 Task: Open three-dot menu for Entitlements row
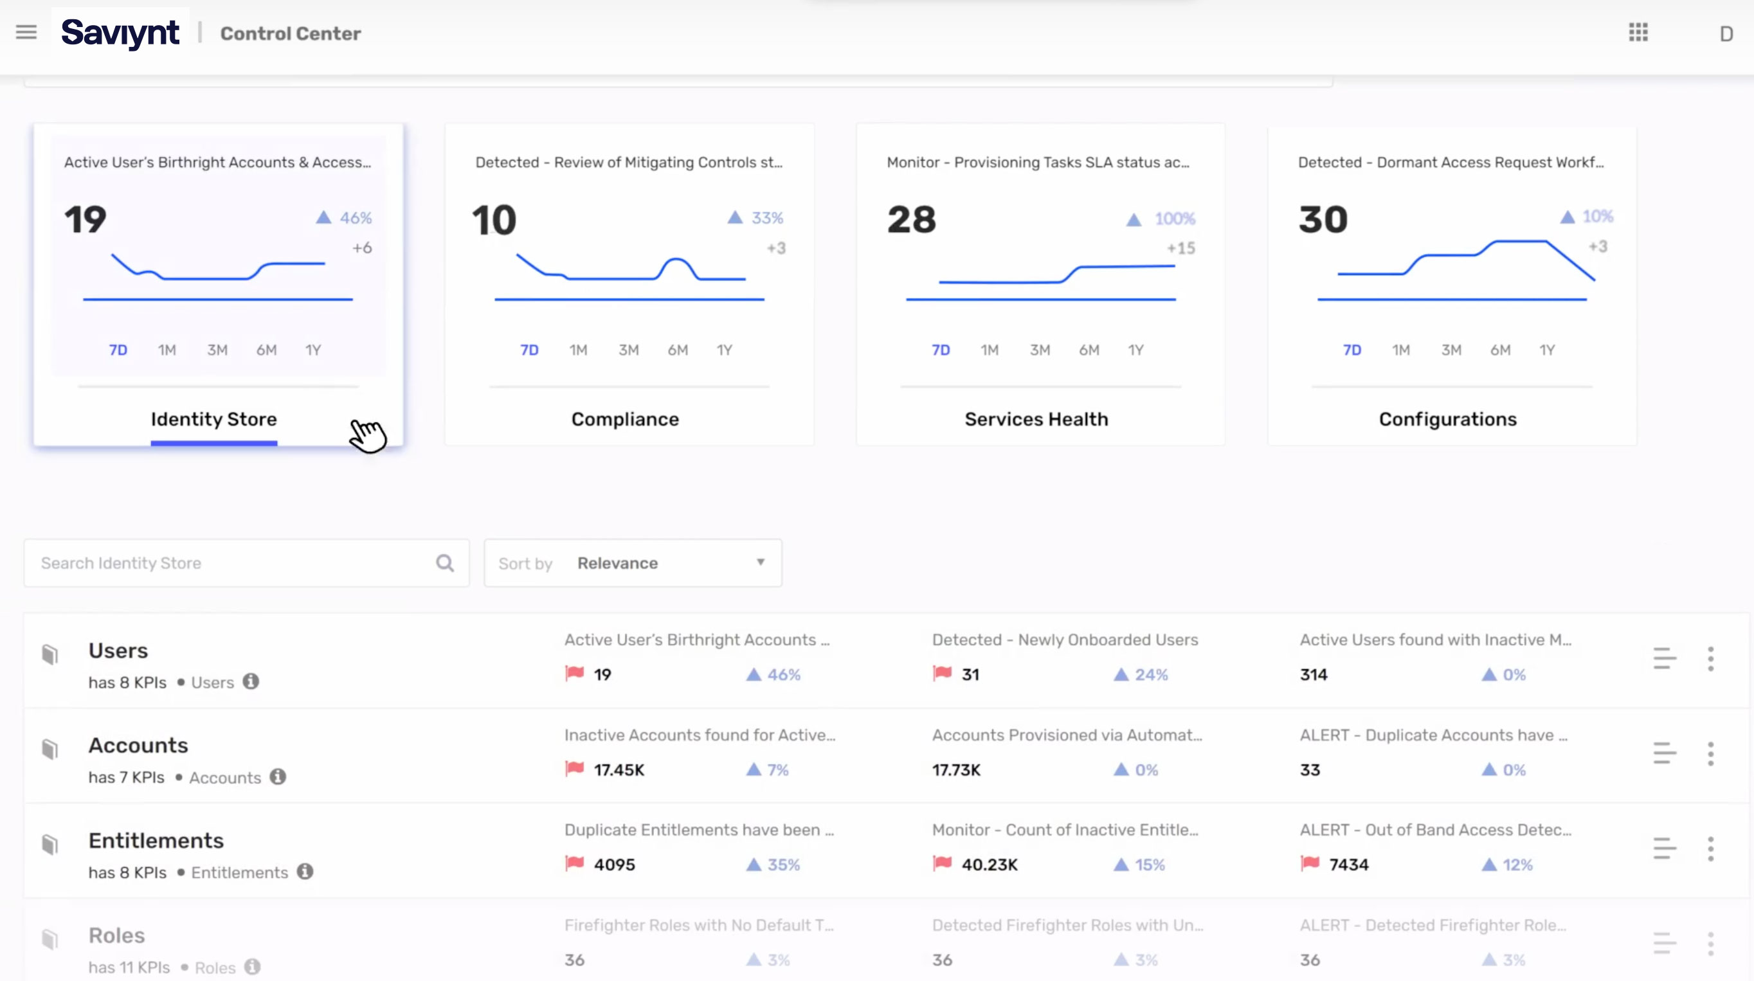(1710, 848)
